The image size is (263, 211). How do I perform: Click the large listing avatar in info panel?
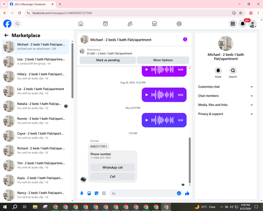tap(226, 43)
